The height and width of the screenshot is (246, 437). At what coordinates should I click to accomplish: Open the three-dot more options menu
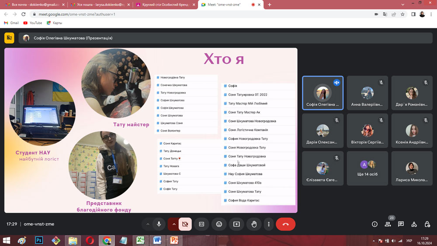pyautogui.click(x=269, y=224)
